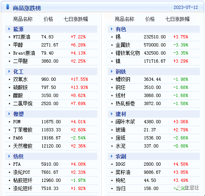This screenshot has width=205, height=196.
Task: Select the WTI原油 commodity
Action: pyautogui.click(x=22, y=37)
